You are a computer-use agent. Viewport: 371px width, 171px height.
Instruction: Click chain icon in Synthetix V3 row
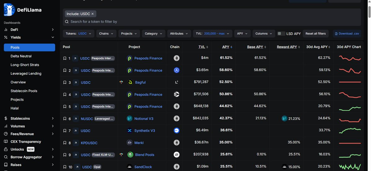176,130
